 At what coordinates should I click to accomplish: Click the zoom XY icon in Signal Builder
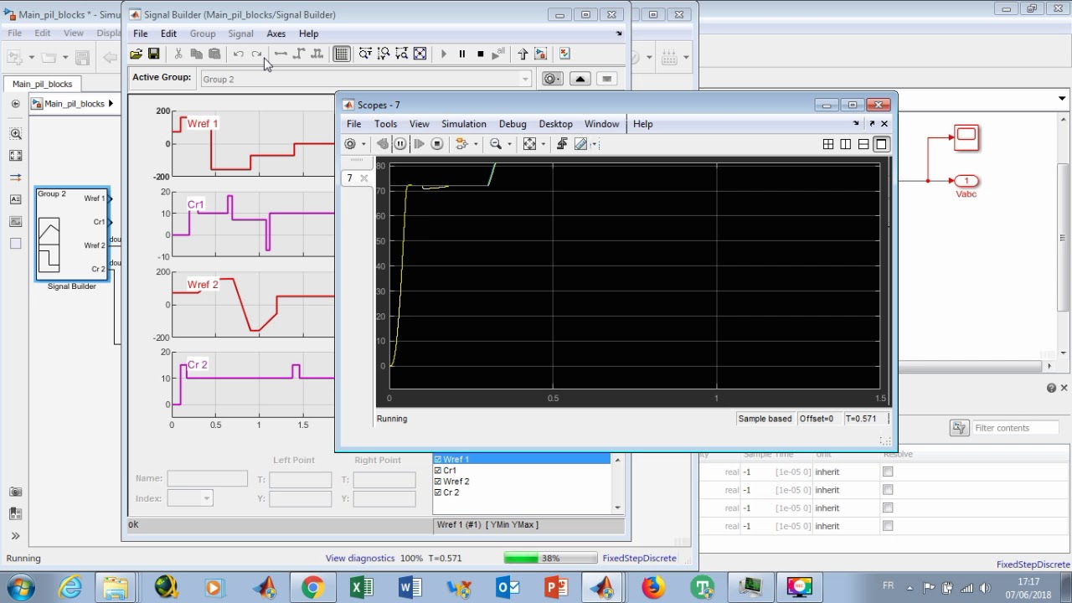coord(402,54)
